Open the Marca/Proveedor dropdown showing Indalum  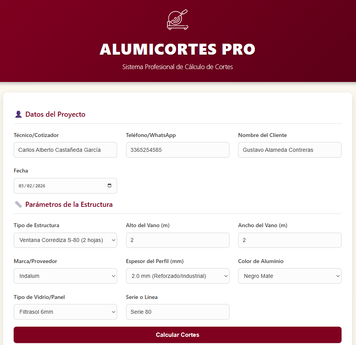[x=65, y=276]
